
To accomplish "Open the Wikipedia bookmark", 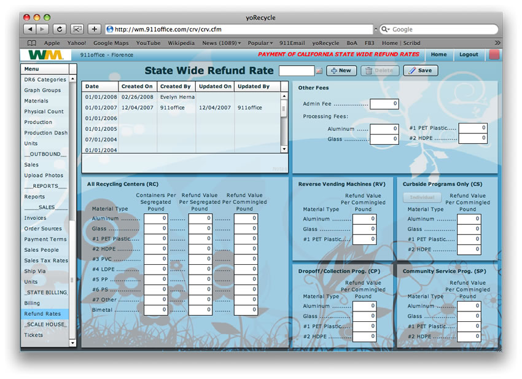I will coord(181,43).
